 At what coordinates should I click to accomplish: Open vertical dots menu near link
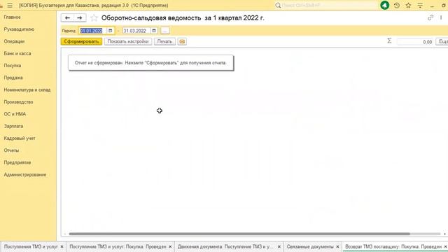point(441,17)
